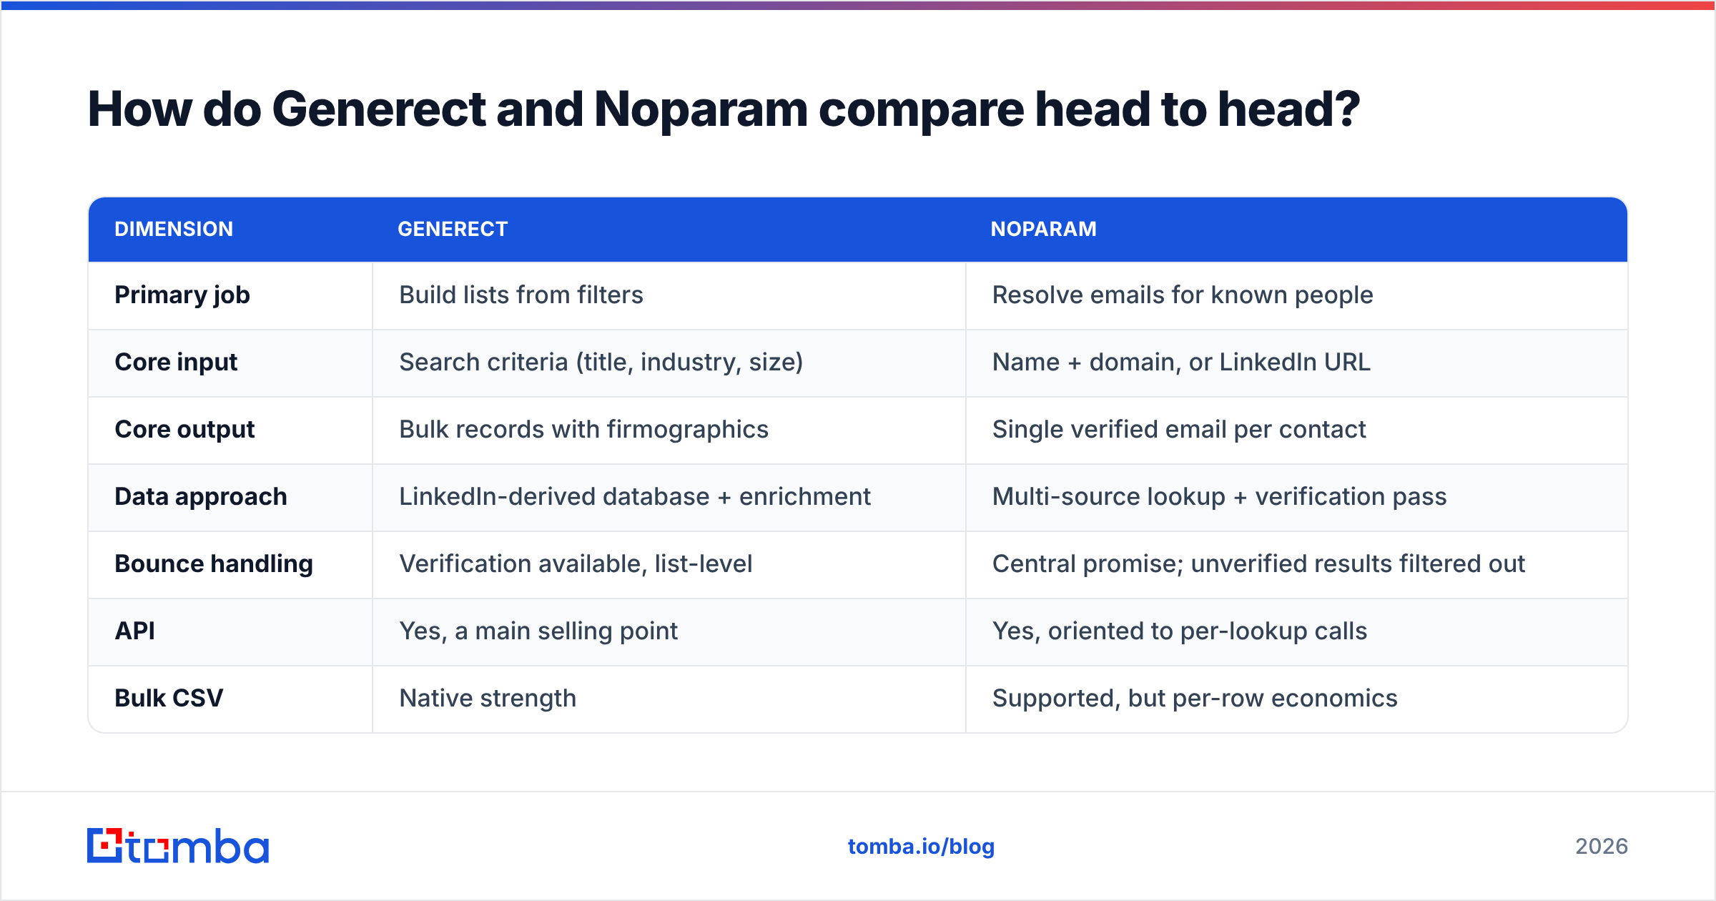The image size is (1716, 901).
Task: Click the 'Bounce handling' row label
Action: pyautogui.click(x=214, y=564)
